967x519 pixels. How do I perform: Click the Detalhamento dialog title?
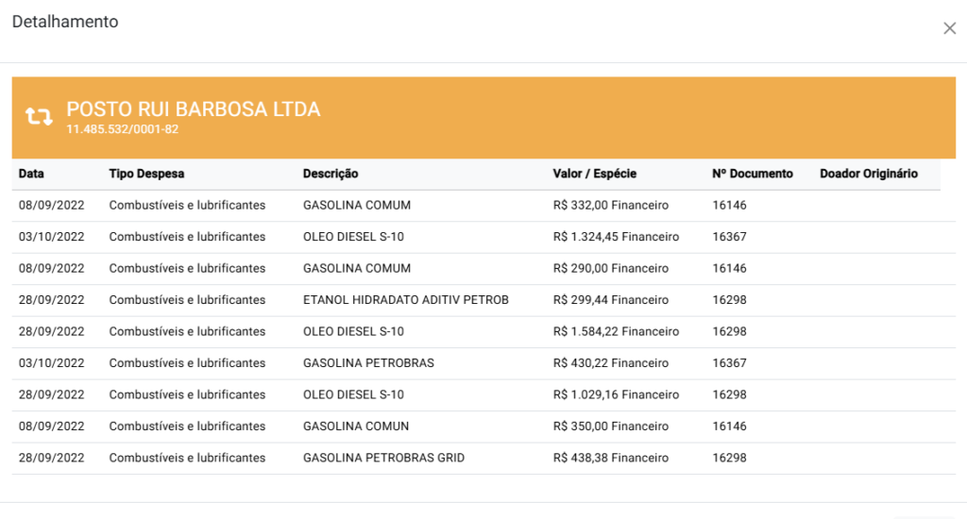click(65, 22)
